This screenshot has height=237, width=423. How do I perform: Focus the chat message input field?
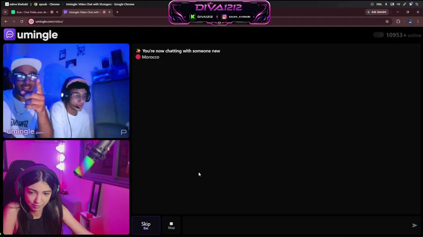pos(296,225)
